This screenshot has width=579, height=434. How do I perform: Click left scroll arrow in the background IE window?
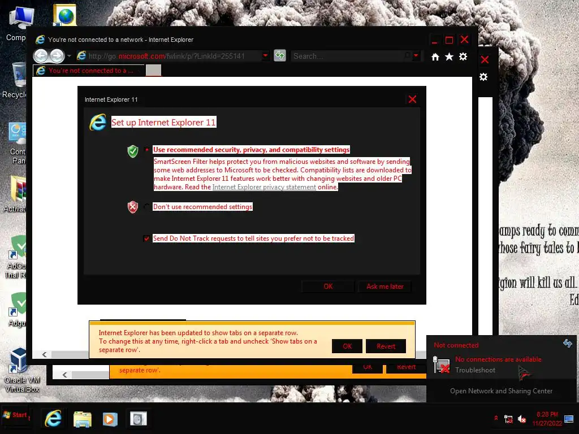65,375
